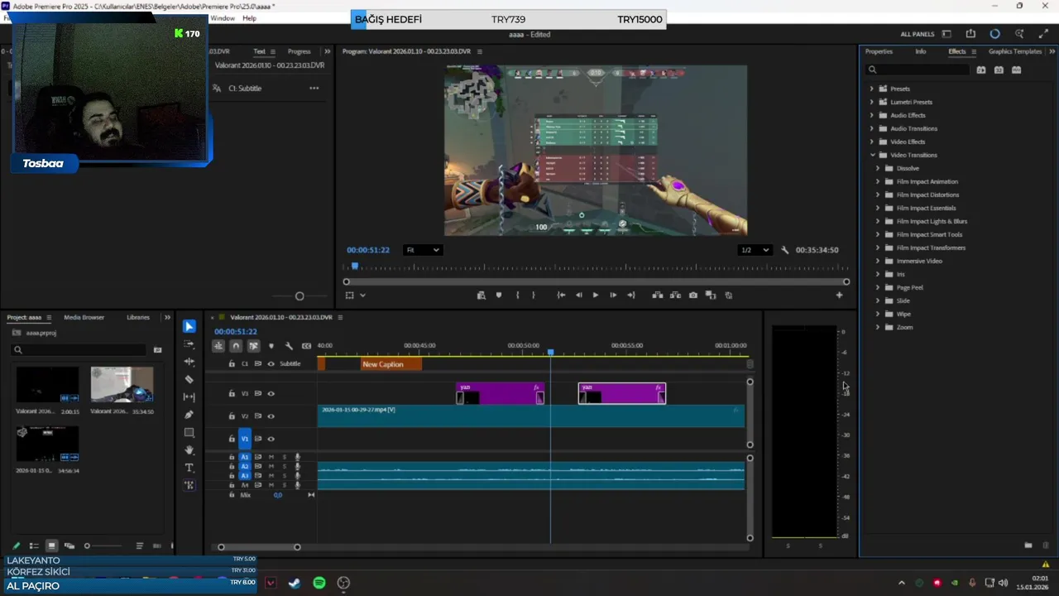Add a marker in the timeline toolbar
The height and width of the screenshot is (596, 1059).
(x=271, y=346)
